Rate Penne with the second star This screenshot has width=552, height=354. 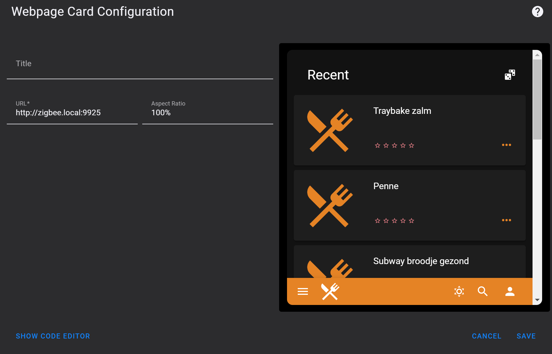tap(386, 221)
